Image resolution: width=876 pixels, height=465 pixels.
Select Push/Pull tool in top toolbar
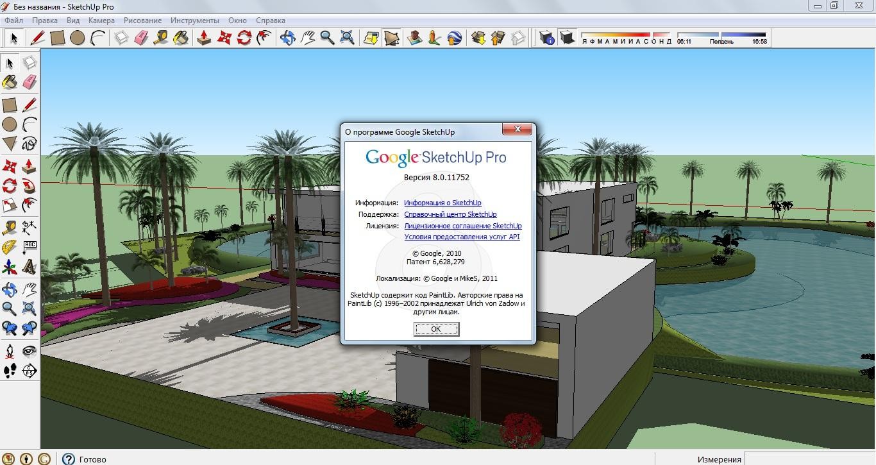(204, 38)
